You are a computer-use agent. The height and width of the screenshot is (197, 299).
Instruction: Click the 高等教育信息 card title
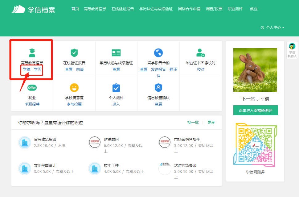(x=32, y=63)
